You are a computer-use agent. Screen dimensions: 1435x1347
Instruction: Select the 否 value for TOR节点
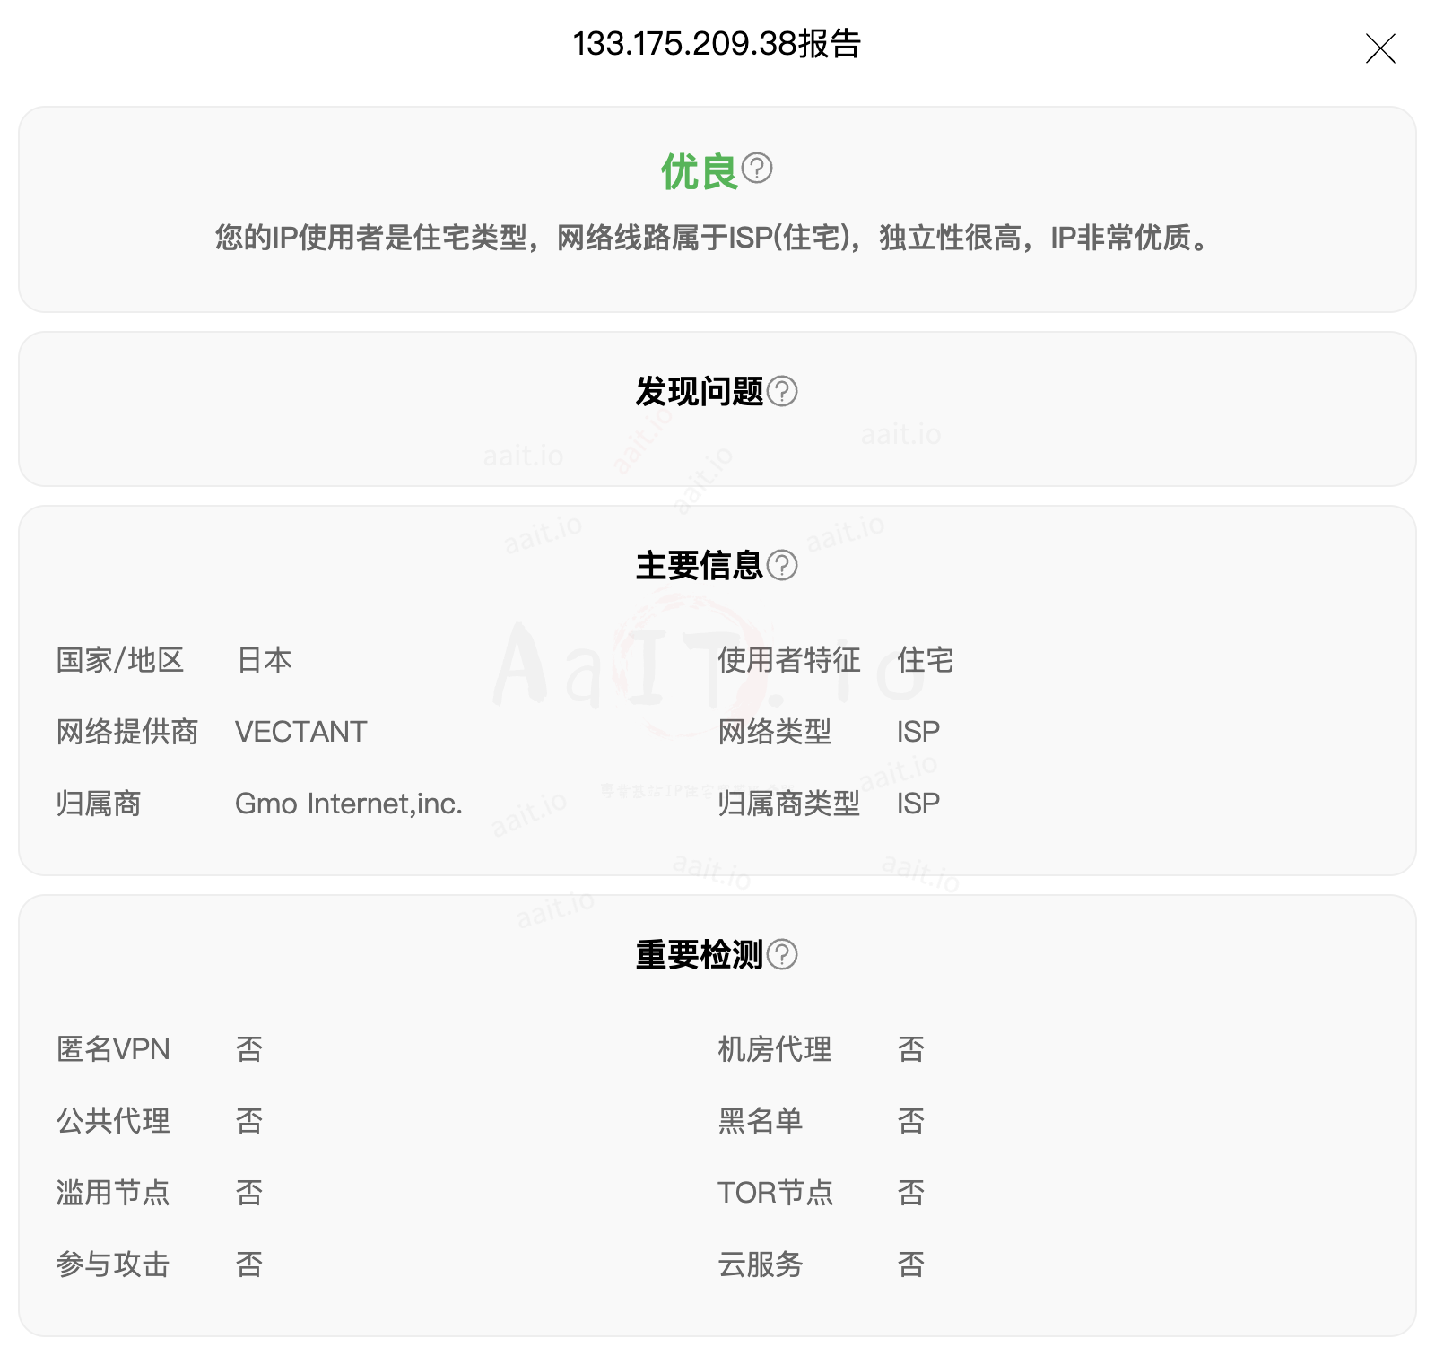(x=911, y=1193)
